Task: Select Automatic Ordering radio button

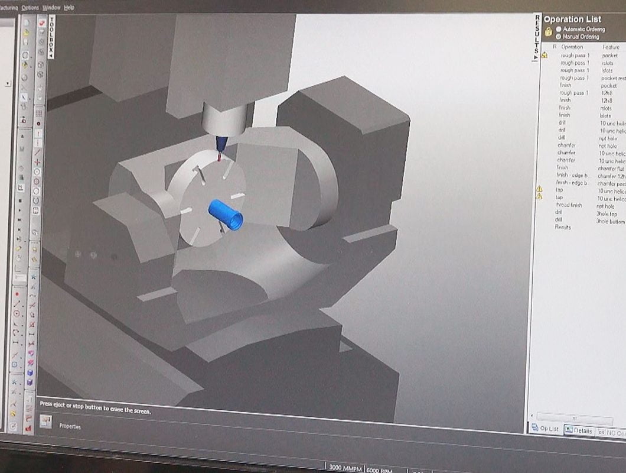Action: (559, 29)
